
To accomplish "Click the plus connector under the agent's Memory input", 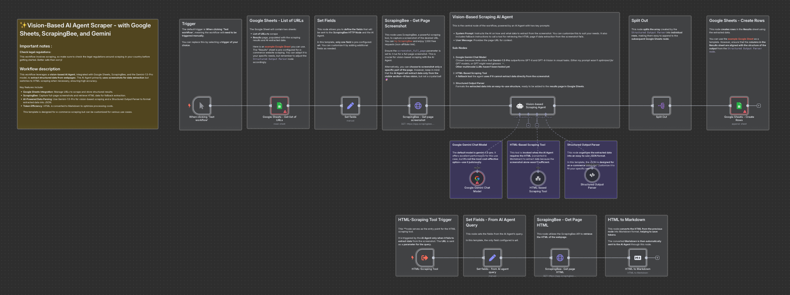I will 528,125.
